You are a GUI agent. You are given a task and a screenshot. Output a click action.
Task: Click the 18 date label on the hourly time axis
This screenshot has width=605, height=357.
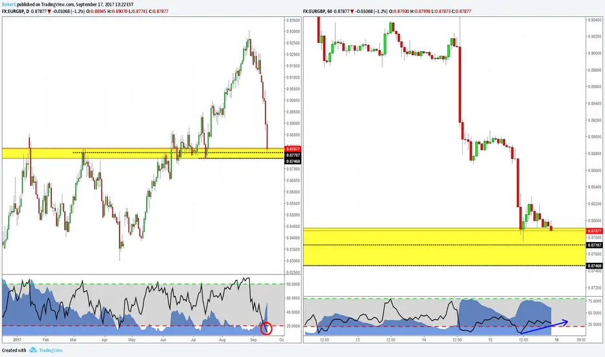[556, 340]
